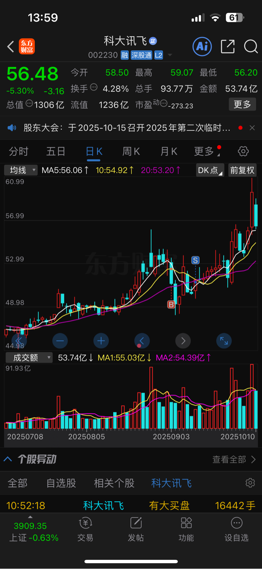Tap the current price 56.48
The width and height of the screenshot is (262, 569).
tap(32, 74)
